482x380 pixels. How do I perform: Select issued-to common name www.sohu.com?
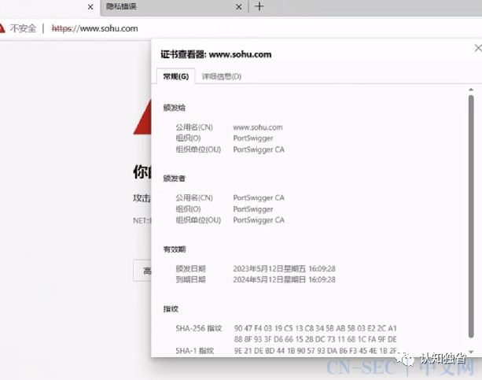[x=258, y=127]
